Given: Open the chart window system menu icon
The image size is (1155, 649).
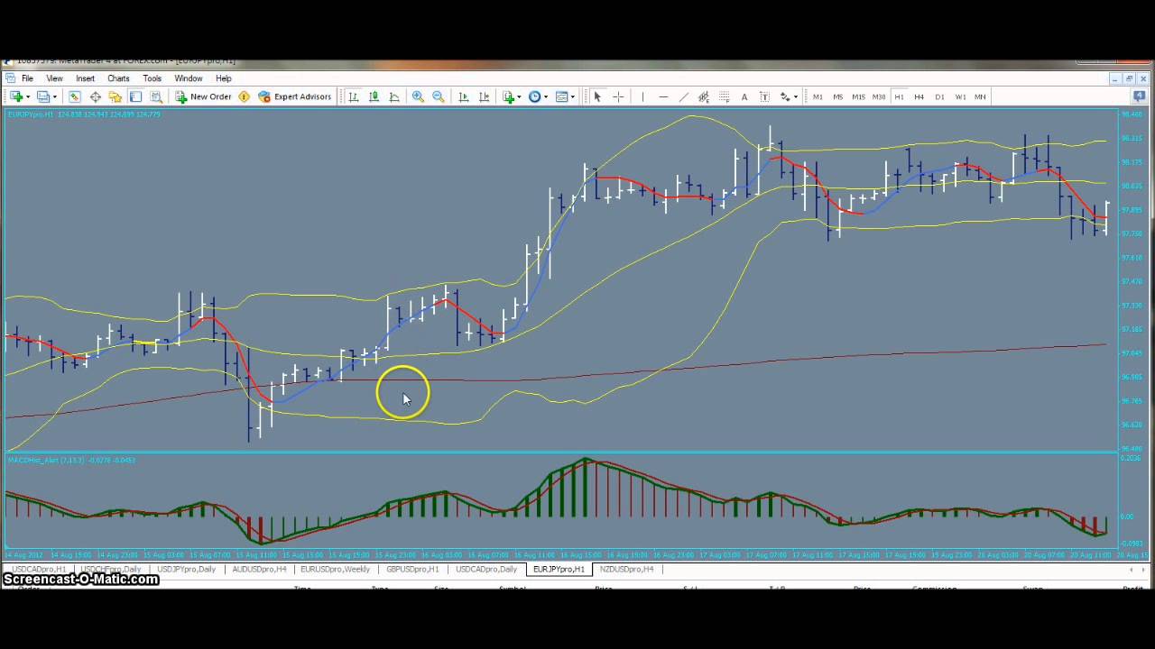Looking at the screenshot, I should pos(10,78).
